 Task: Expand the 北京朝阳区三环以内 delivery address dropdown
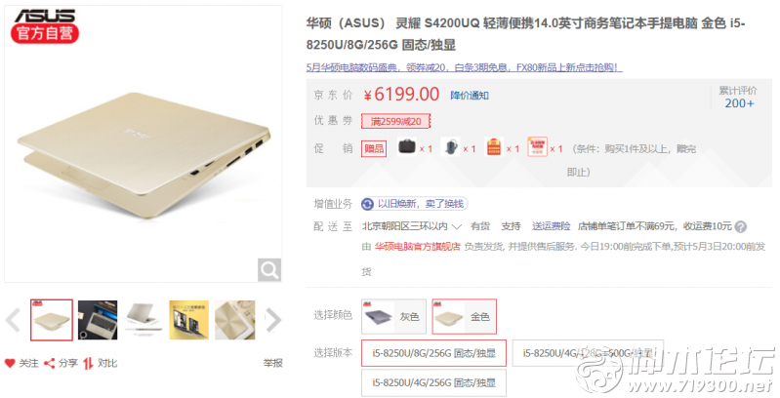point(412,226)
